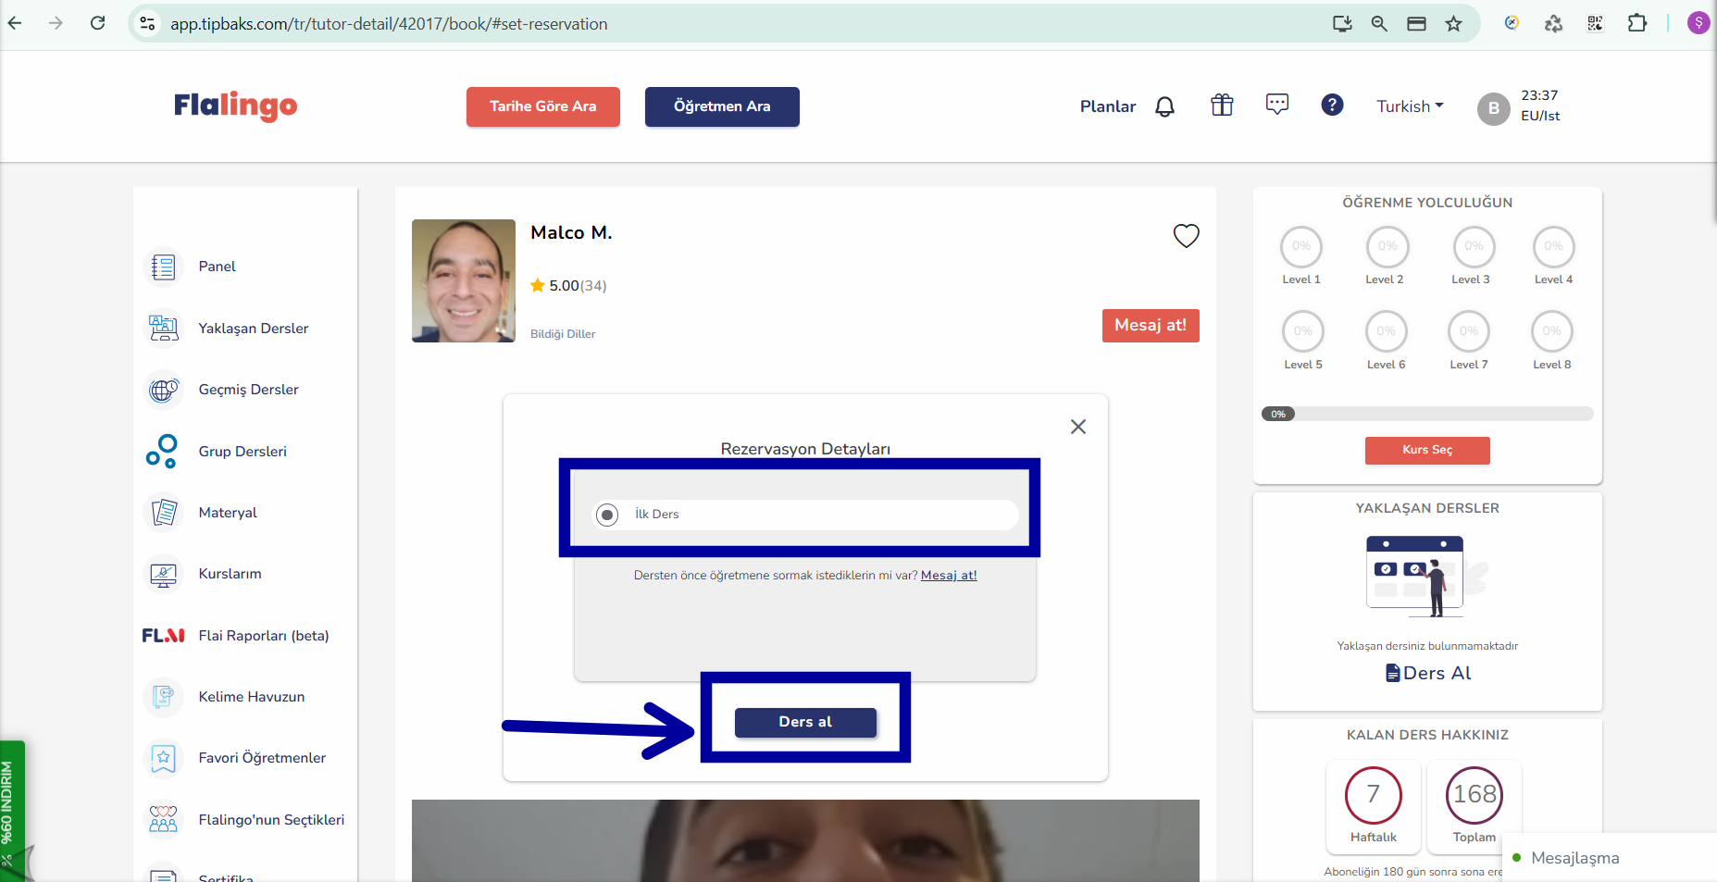
Task: Open Flai Raporları (beta) in sidebar
Action: pyautogui.click(x=264, y=636)
